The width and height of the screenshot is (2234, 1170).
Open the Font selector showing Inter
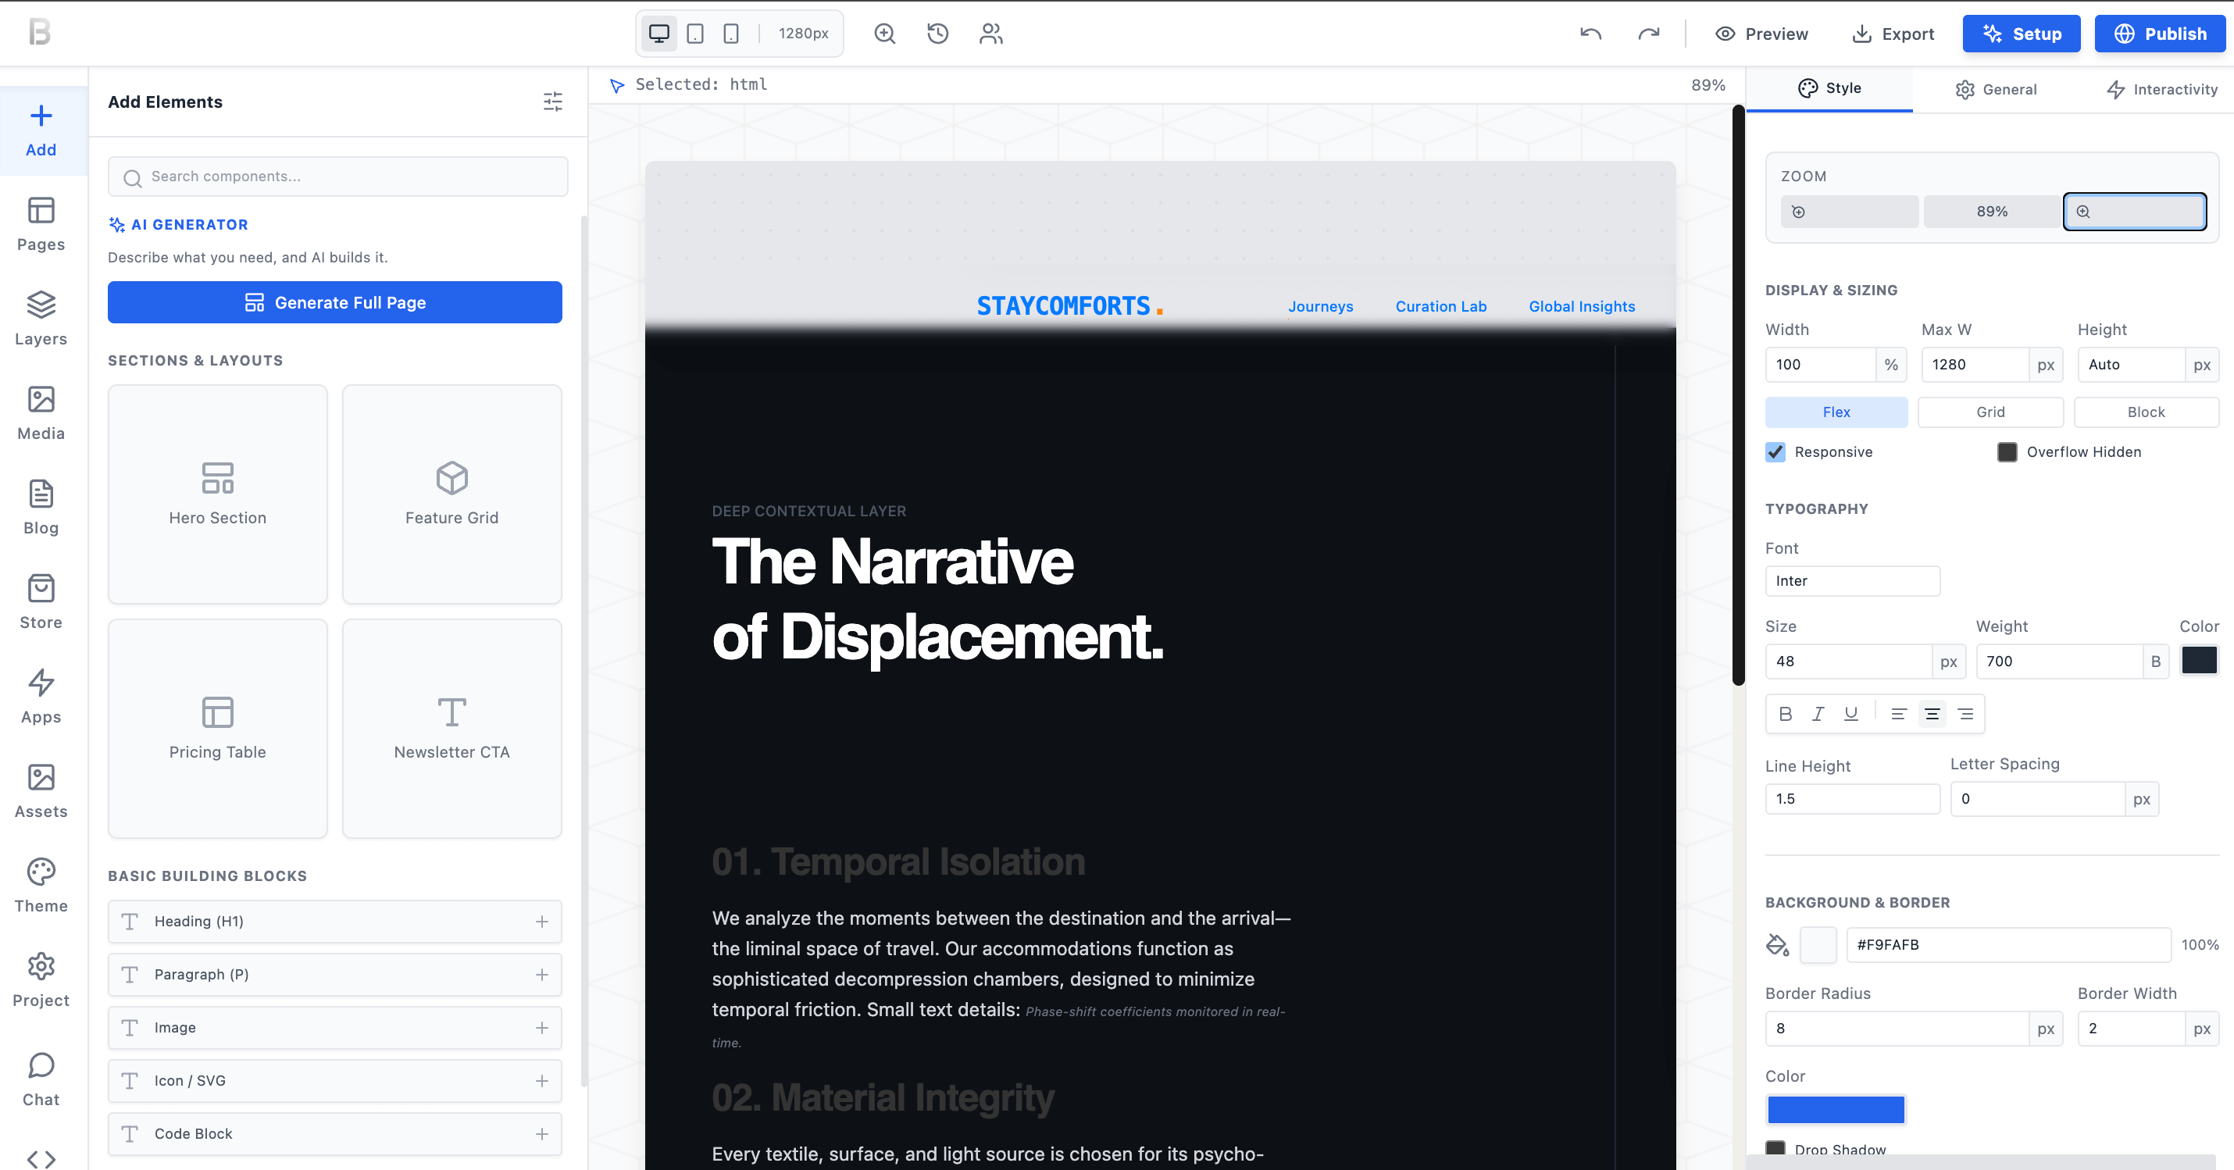1851,581
